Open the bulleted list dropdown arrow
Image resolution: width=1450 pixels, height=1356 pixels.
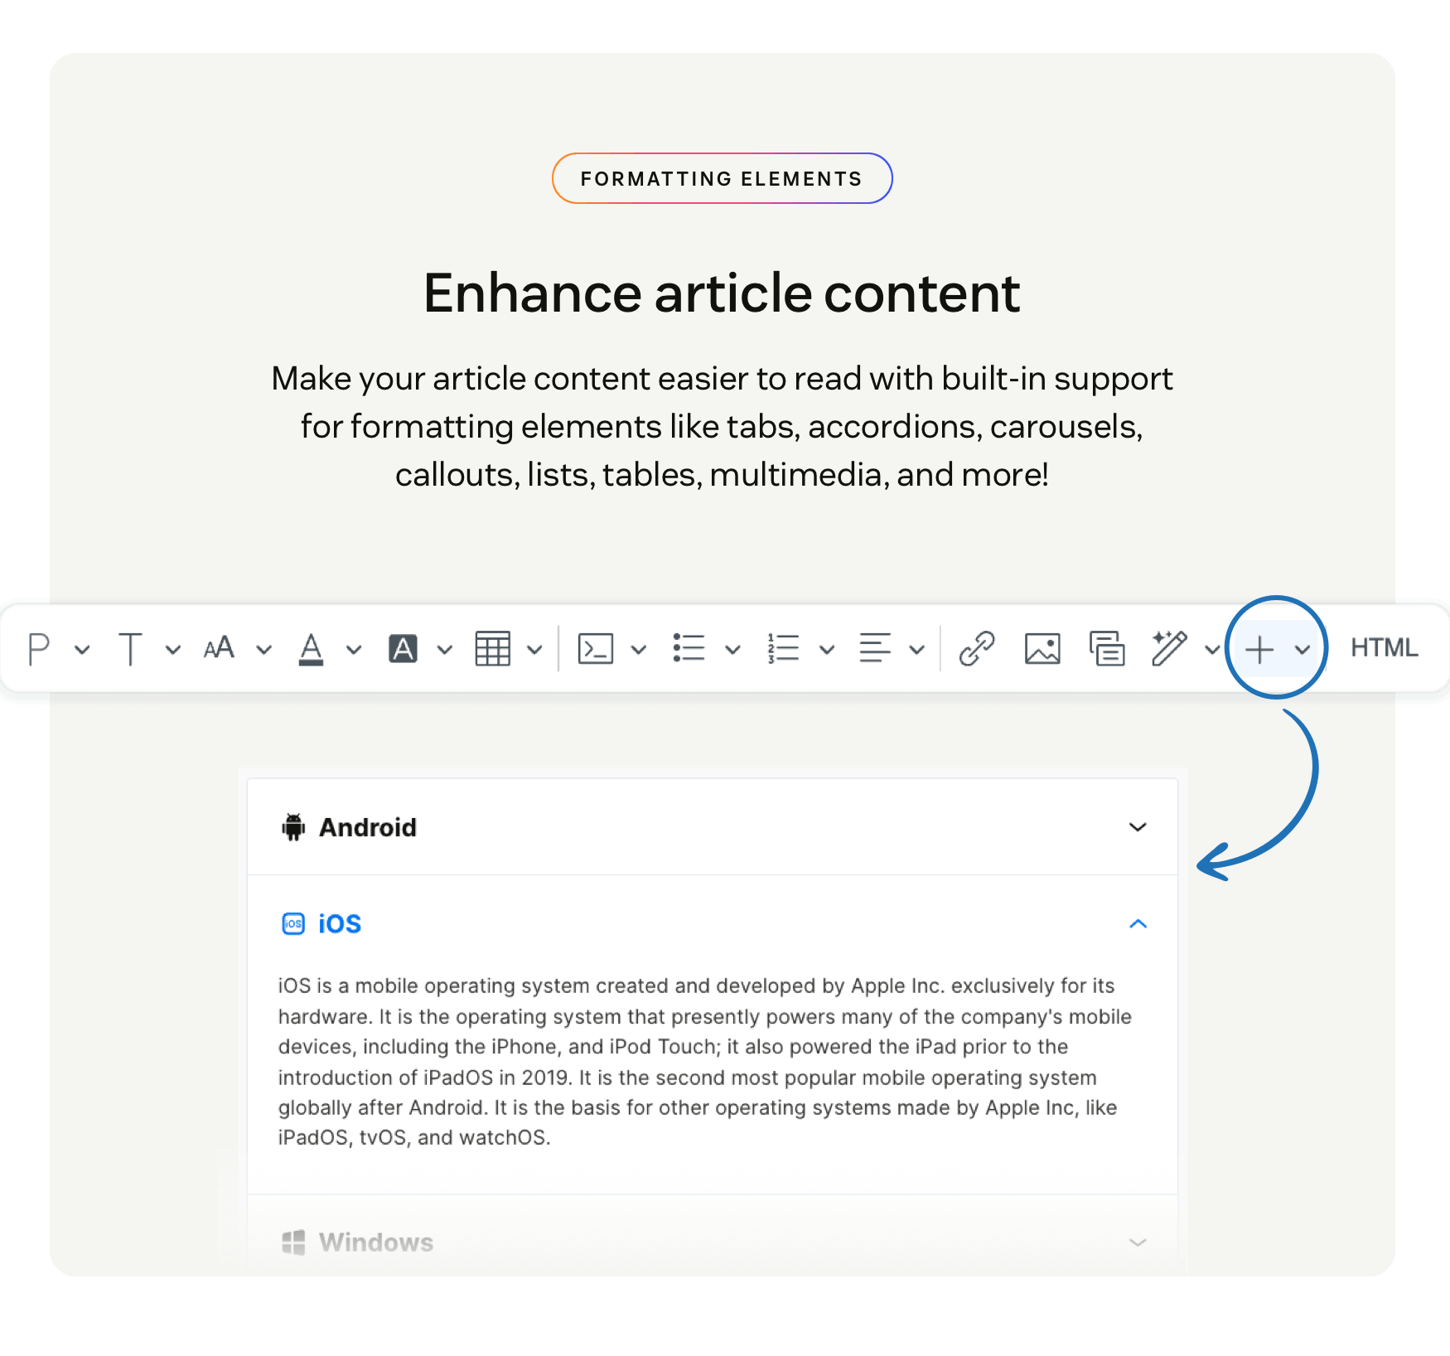(x=732, y=650)
